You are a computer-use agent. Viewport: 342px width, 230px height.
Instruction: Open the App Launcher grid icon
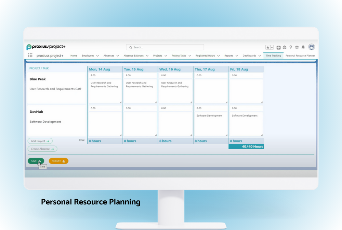pos(30,56)
